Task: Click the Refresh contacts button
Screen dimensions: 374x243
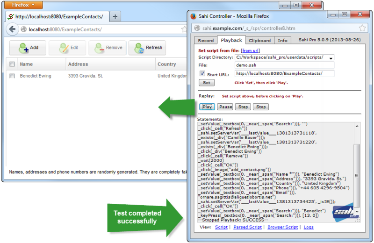Action: pyautogui.click(x=147, y=48)
